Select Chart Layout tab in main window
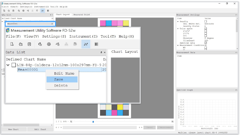Viewport: 240px width, 135px height. [63, 15]
